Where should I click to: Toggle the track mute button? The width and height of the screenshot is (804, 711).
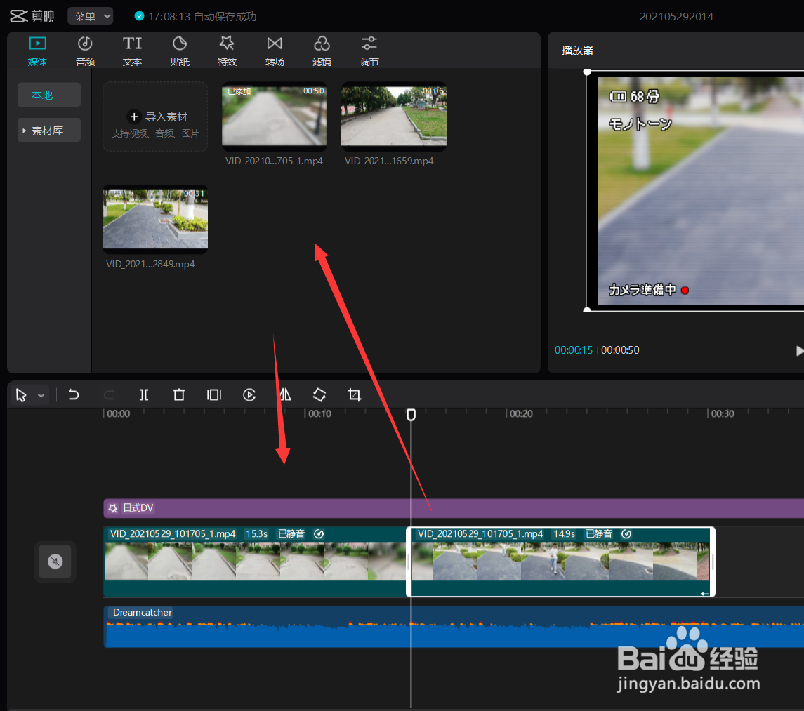[55, 562]
